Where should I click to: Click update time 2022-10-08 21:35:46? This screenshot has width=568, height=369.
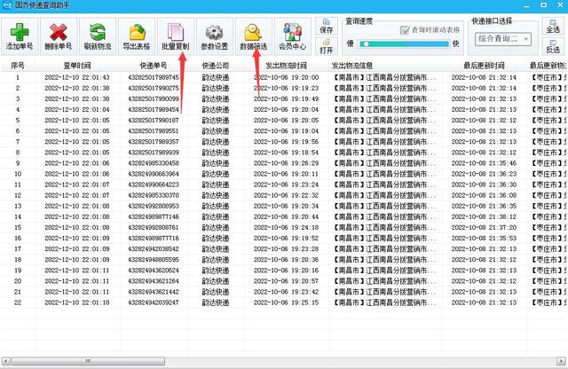coord(484,163)
